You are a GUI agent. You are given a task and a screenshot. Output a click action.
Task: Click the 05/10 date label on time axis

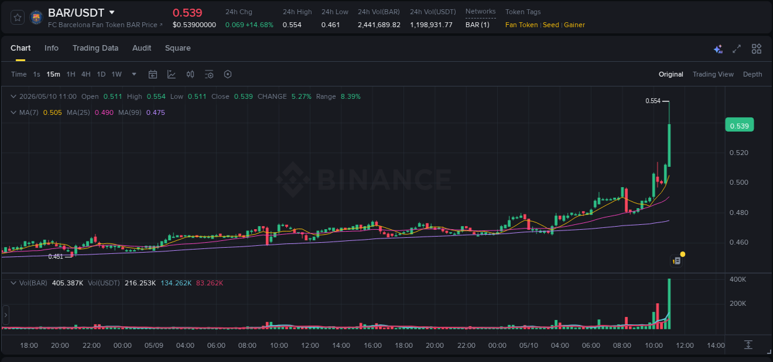(528, 345)
